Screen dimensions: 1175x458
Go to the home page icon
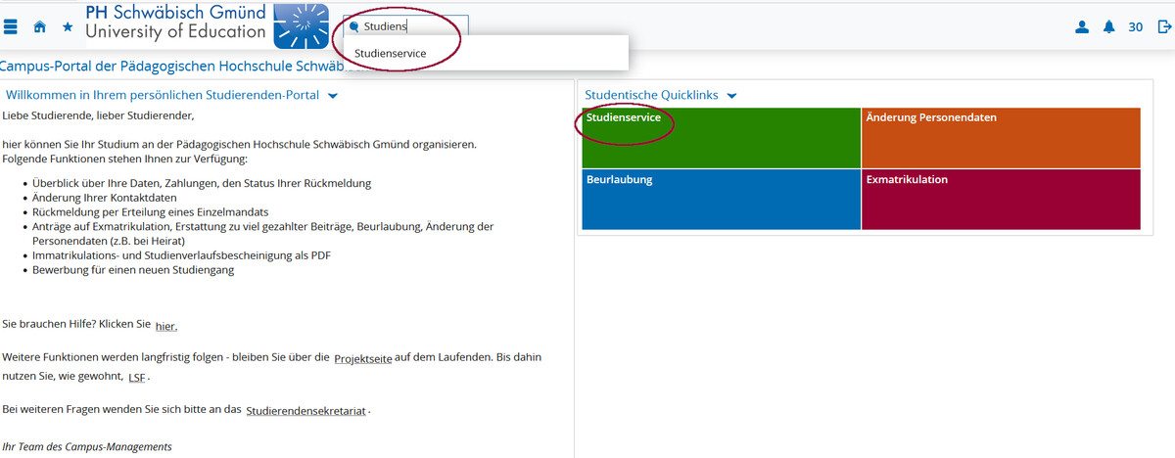[40, 27]
